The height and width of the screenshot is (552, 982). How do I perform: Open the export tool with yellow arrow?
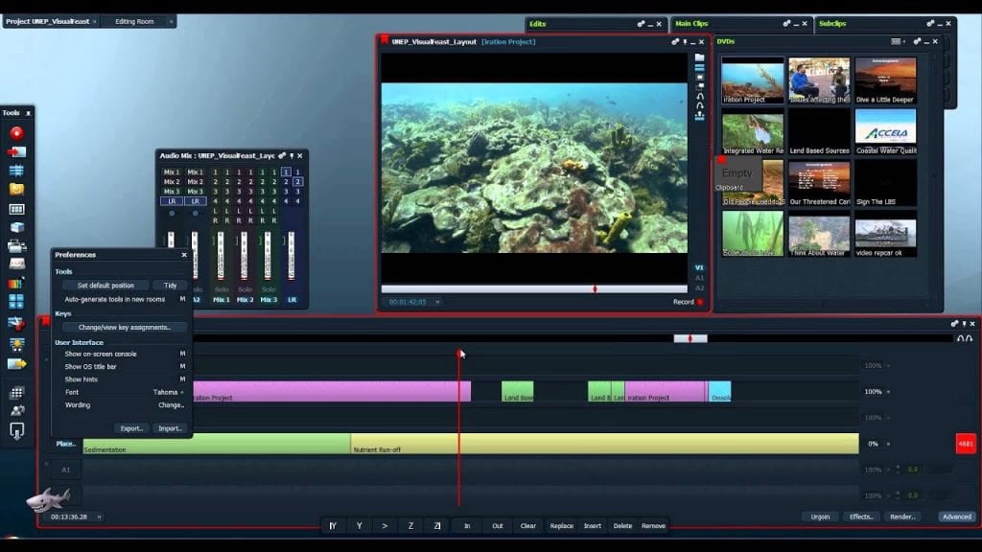pyautogui.click(x=16, y=363)
